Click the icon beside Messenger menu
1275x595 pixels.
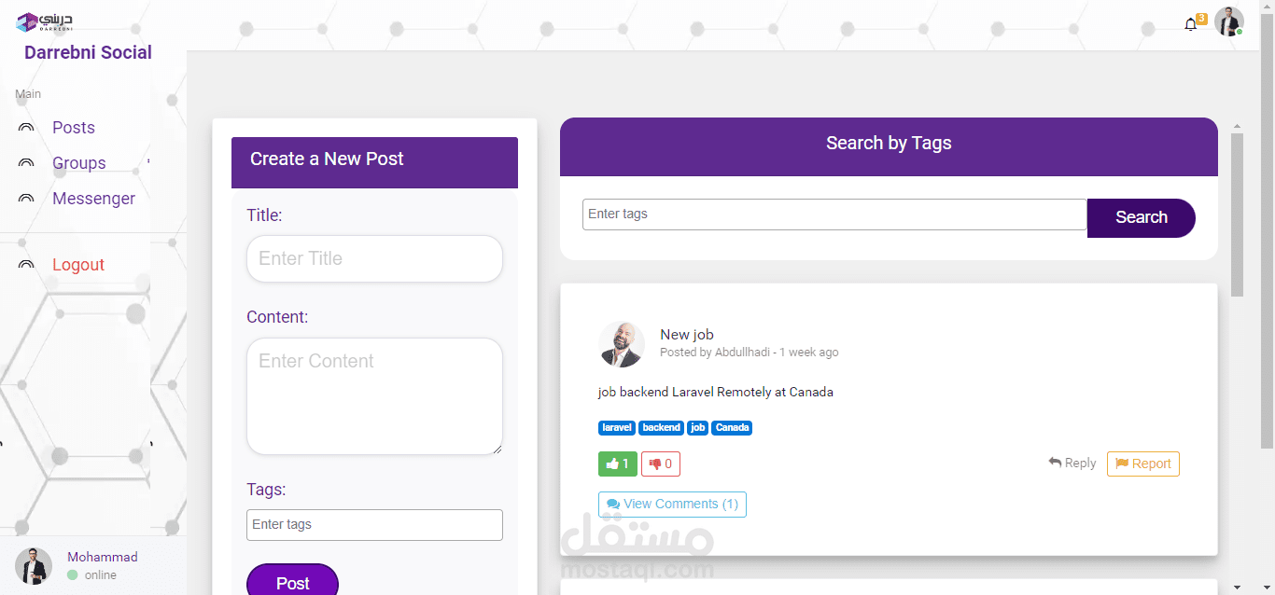click(x=26, y=199)
